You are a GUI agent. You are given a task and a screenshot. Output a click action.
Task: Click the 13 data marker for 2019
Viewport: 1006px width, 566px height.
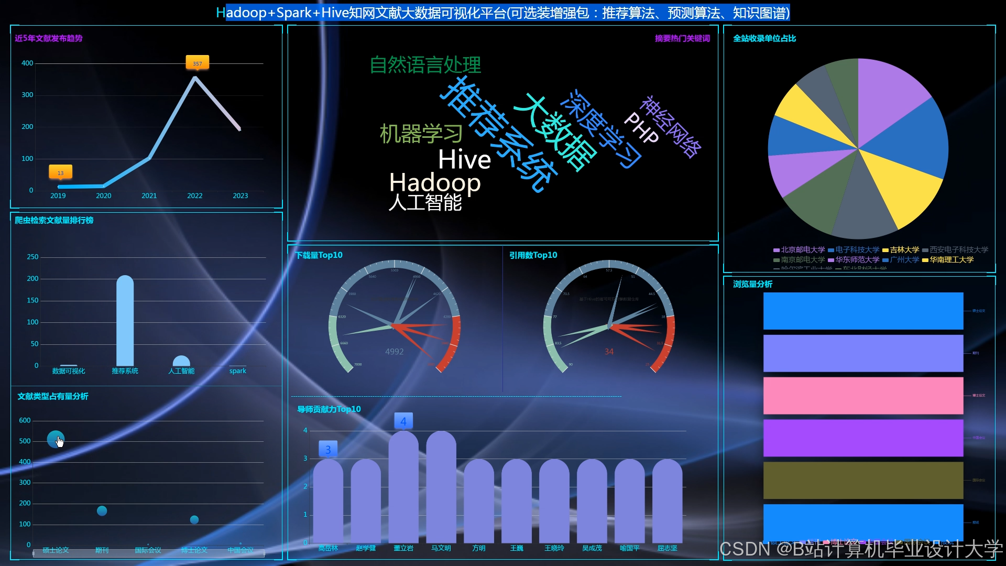(x=60, y=172)
